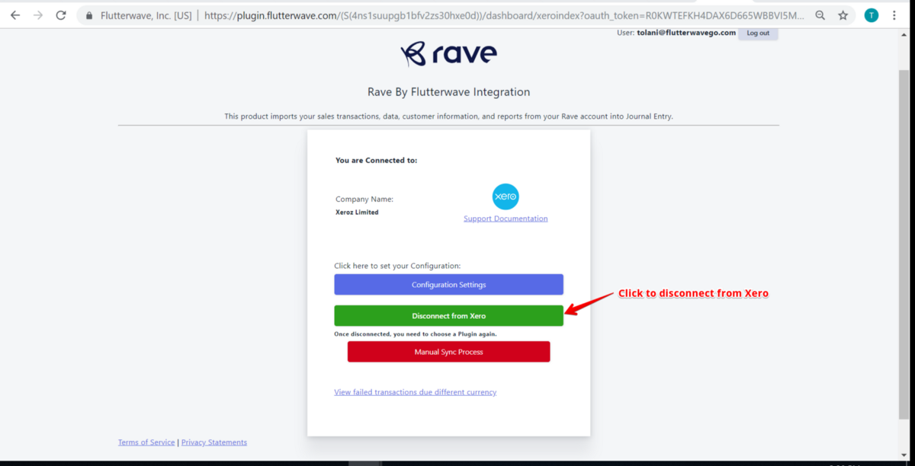The width and height of the screenshot is (915, 466).
Task: Click the padlock site security icon
Action: point(89,15)
